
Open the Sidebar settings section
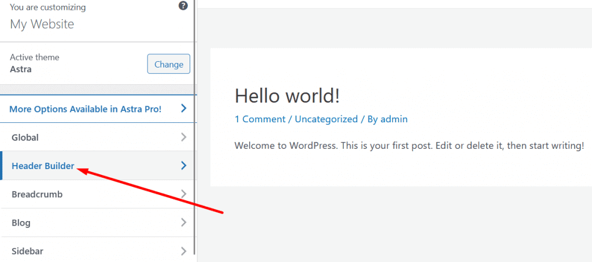[97, 250]
